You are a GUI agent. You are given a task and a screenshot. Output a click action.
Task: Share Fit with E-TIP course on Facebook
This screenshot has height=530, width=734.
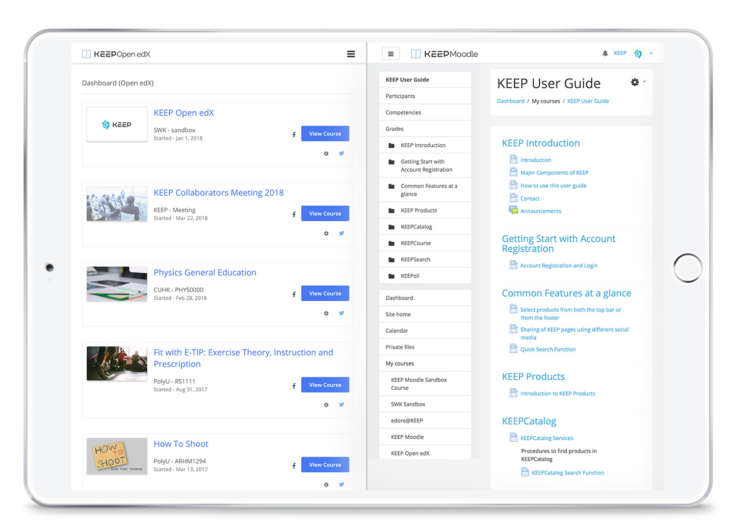[294, 386]
